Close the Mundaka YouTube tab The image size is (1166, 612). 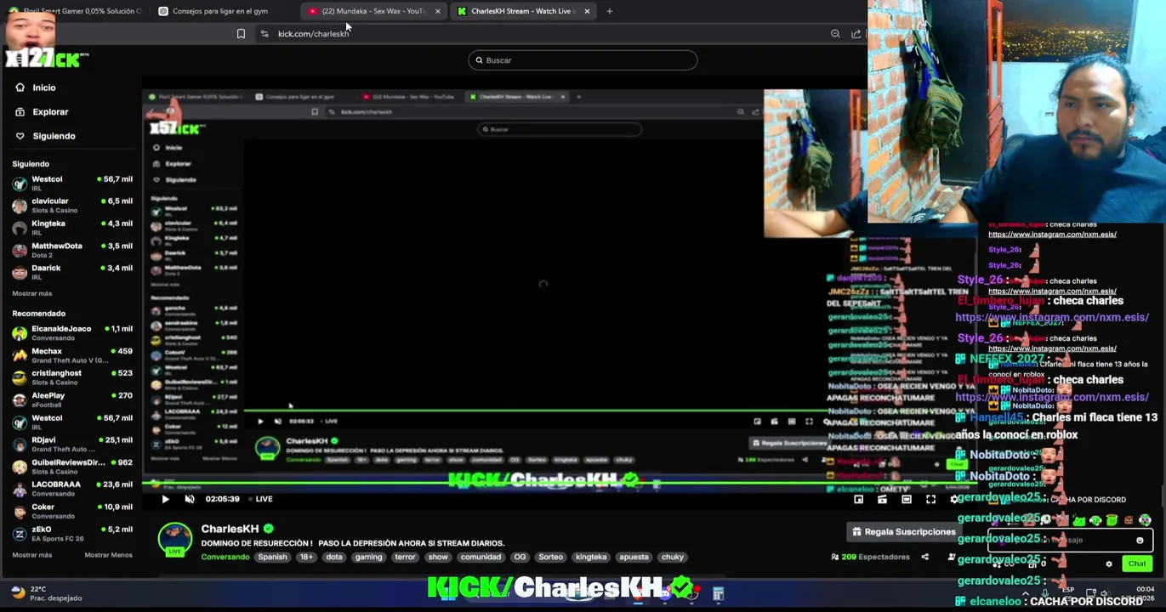pos(437,11)
